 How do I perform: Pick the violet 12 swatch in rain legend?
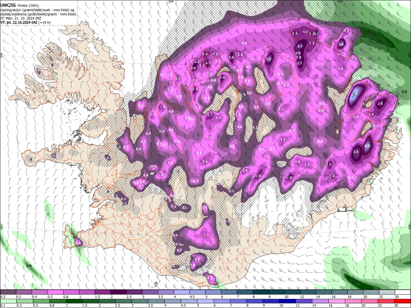303,301
